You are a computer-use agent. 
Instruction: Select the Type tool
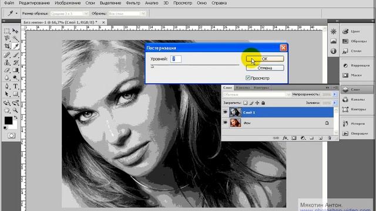(15, 86)
